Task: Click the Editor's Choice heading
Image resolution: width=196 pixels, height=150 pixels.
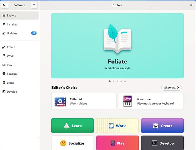Action: coord(64,88)
